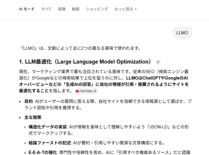Viewport: 209px width, 155px height.
Task: Open the 画像 results tab
Action: click(62, 9)
